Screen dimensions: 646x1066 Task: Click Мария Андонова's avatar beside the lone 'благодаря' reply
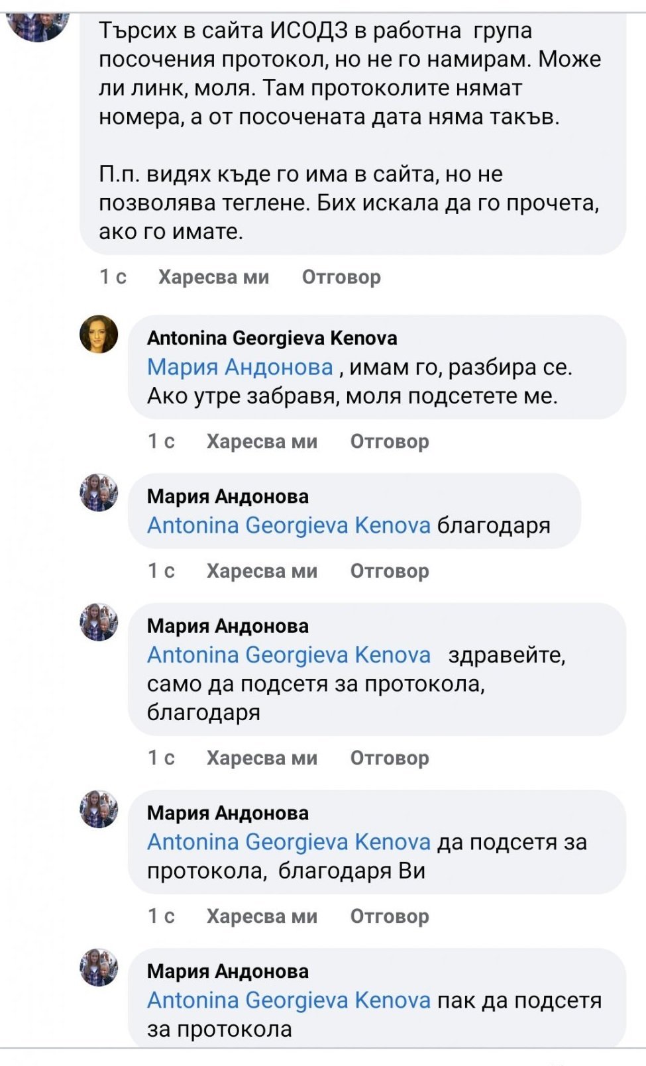tap(99, 493)
